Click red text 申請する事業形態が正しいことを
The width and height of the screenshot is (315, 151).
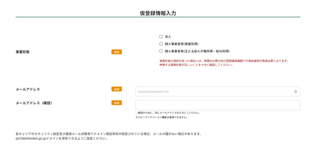pos(196,65)
